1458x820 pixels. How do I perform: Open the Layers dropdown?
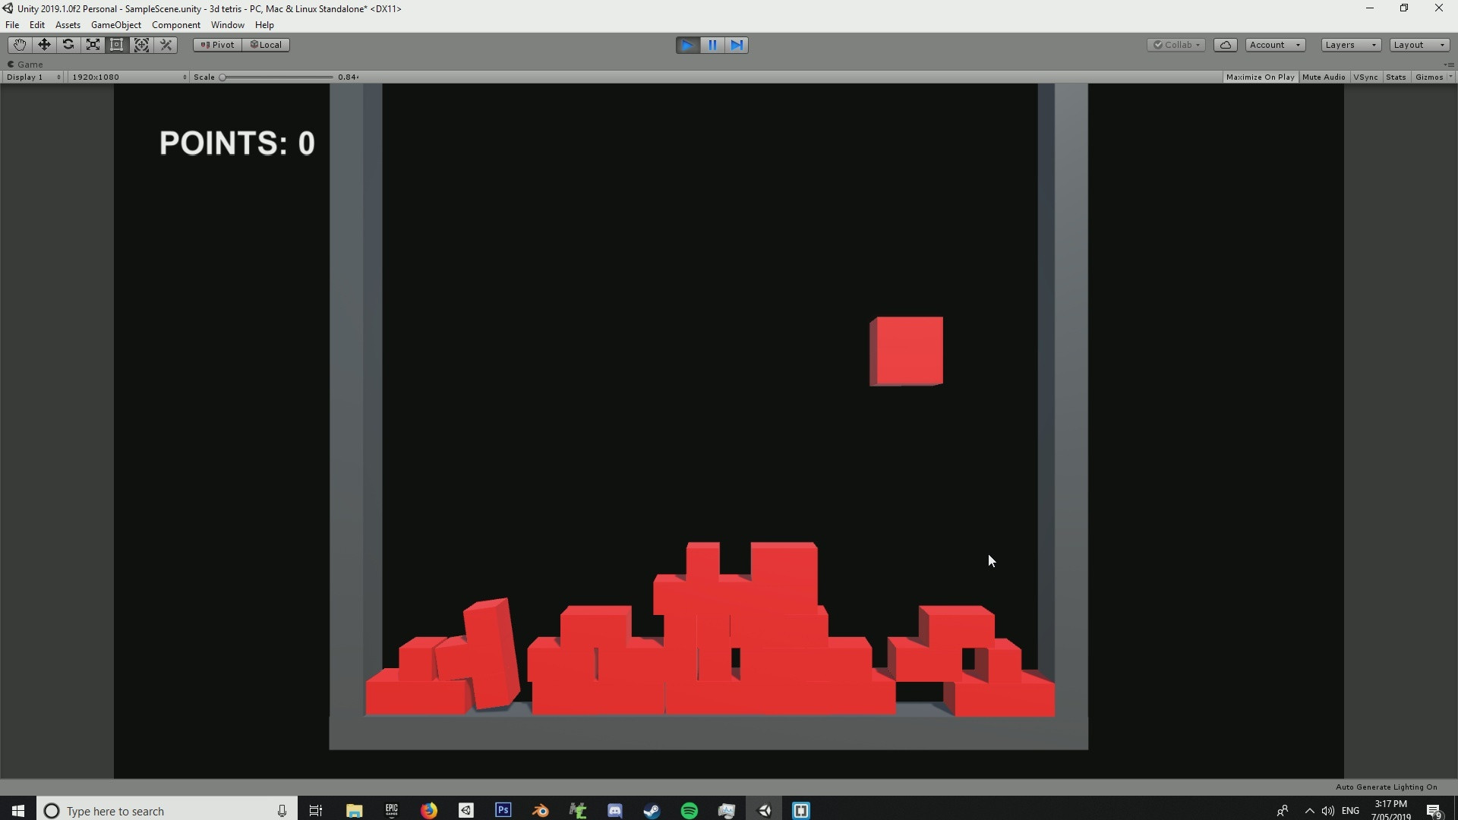[1350, 45]
